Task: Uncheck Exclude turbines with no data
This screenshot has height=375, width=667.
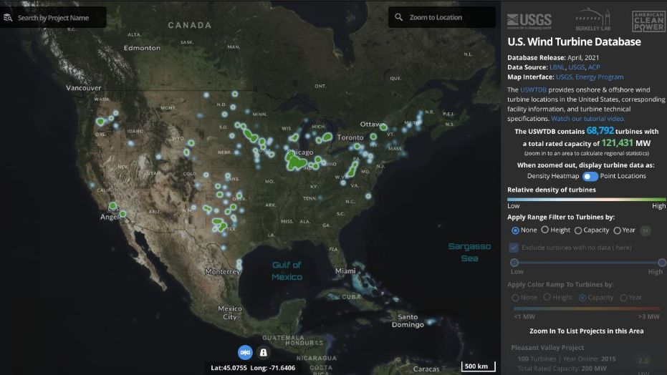Action: click(x=514, y=248)
